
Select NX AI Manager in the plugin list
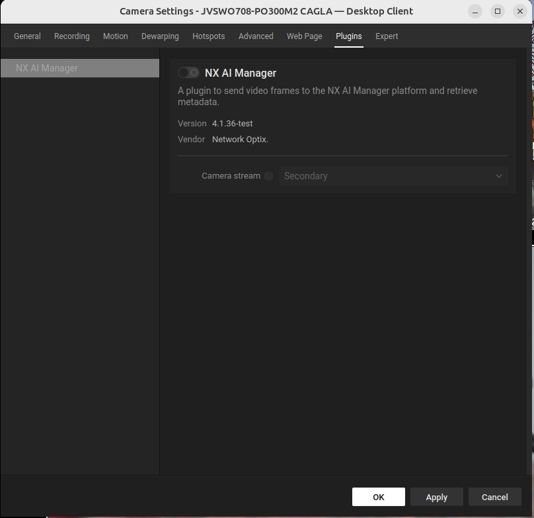79,68
